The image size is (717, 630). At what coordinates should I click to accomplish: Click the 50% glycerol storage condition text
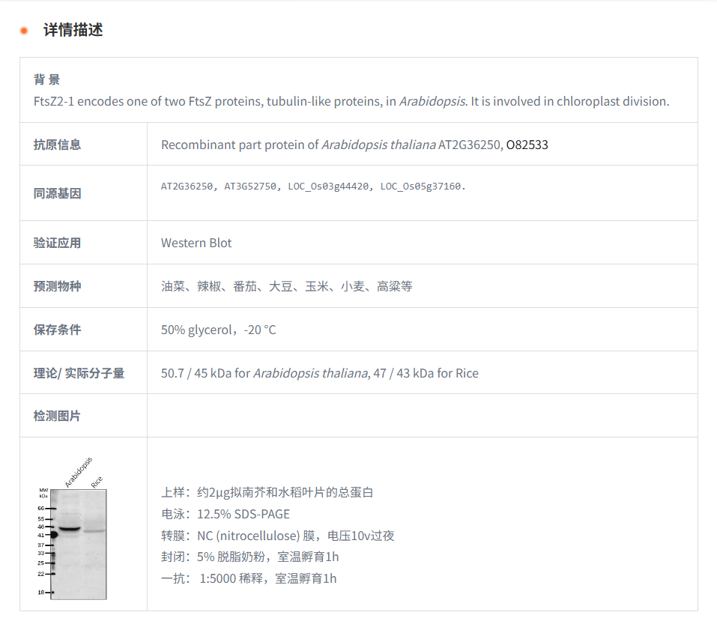click(x=218, y=330)
